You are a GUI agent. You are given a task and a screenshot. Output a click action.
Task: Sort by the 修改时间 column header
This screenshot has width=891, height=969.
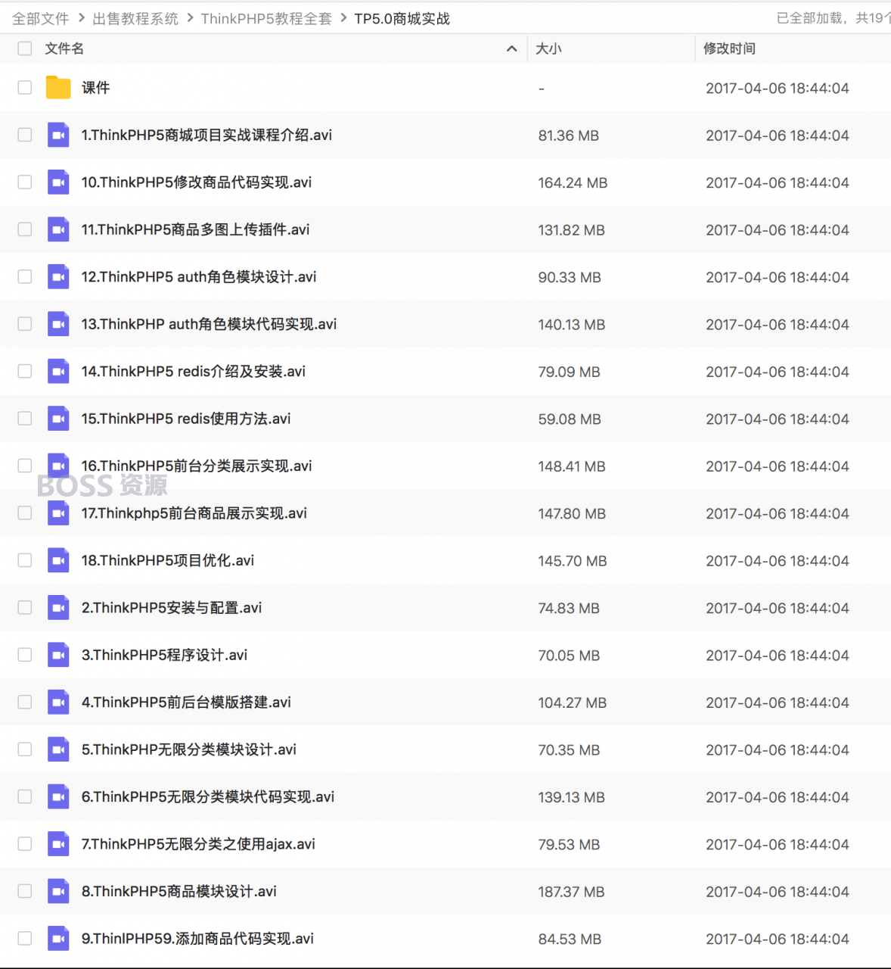pos(729,48)
